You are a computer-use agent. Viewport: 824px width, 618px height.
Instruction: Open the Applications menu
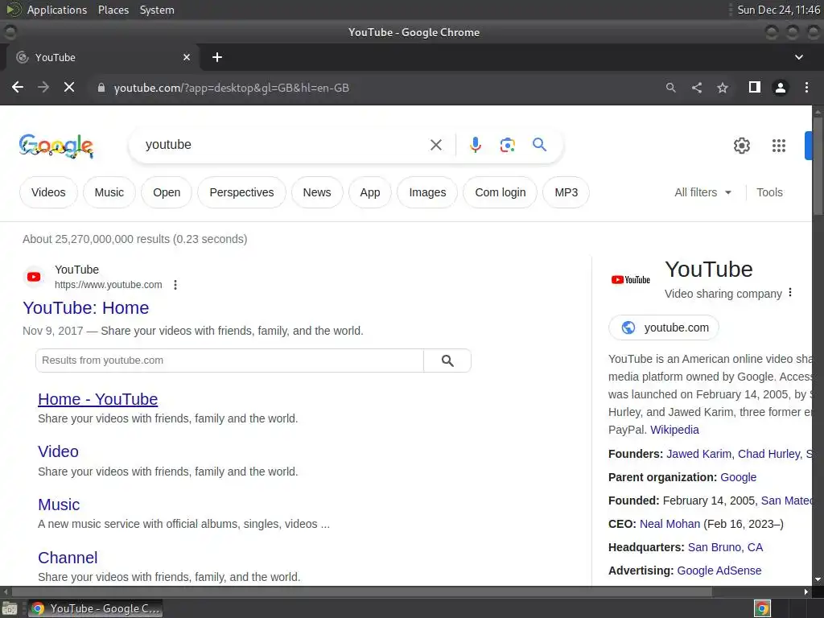tap(57, 10)
